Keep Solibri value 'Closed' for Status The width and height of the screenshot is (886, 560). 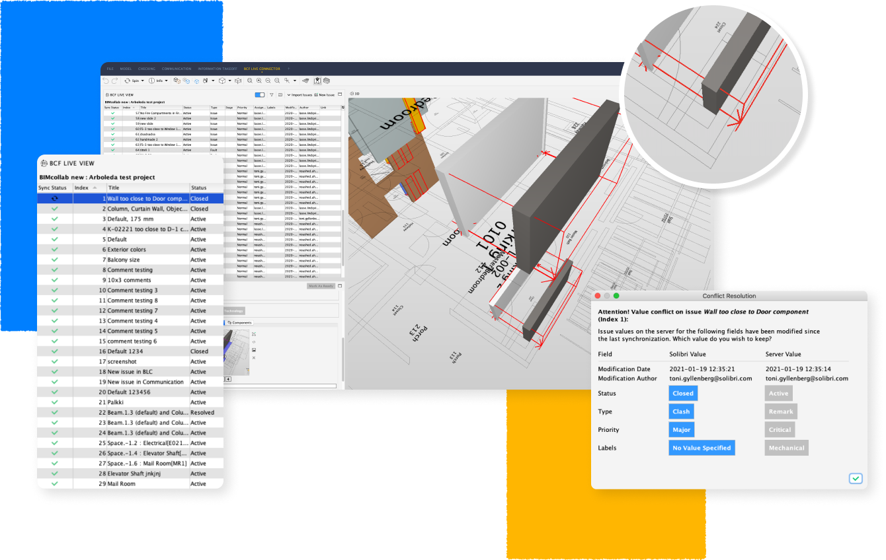[x=683, y=393]
